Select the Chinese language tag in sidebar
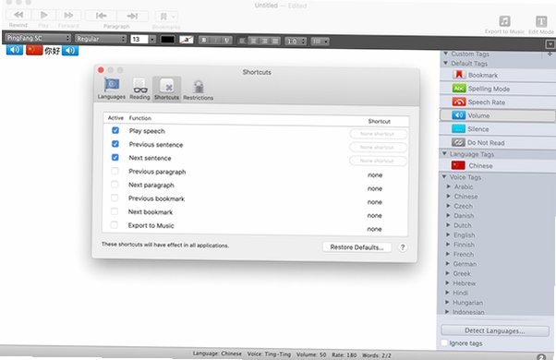The width and height of the screenshot is (556, 360). 498,165
